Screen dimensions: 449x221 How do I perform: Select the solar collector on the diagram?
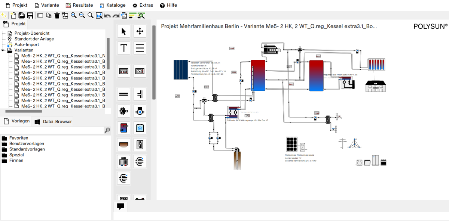pyautogui.click(x=181, y=69)
